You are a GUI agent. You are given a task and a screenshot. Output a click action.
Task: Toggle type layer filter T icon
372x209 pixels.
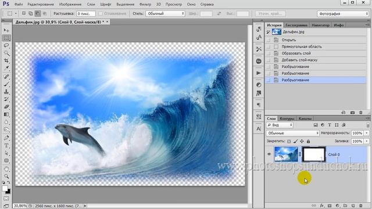point(330,125)
